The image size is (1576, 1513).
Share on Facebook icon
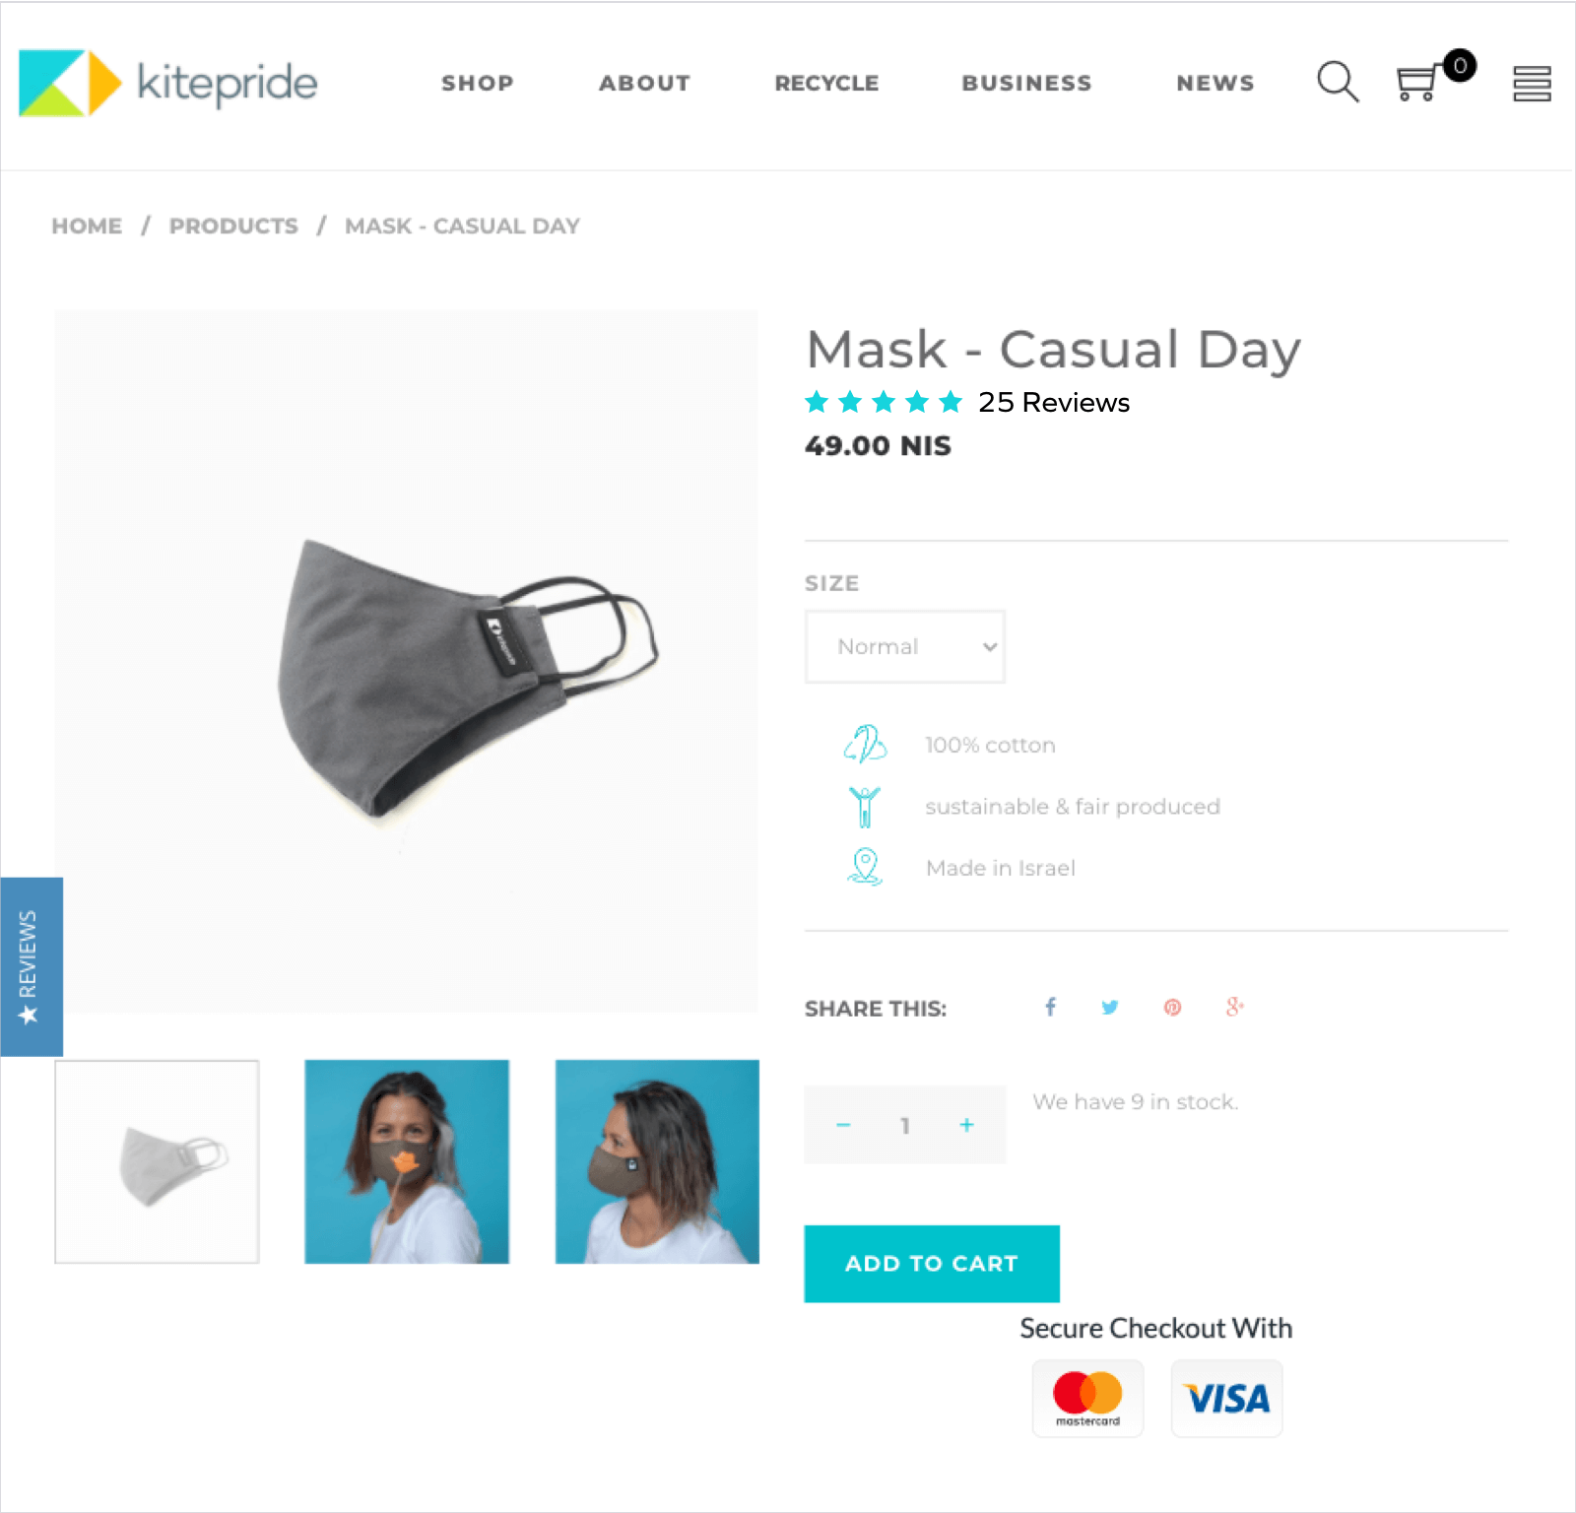pyautogui.click(x=1050, y=1007)
